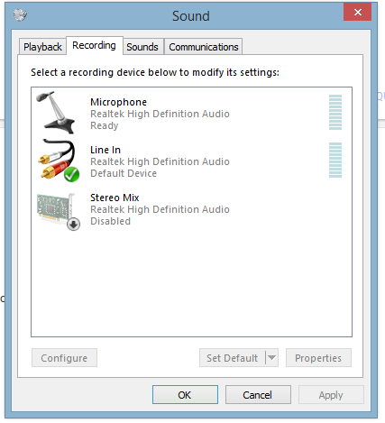Select the Line In device name
Viewport: 385px width, 423px height.
point(105,150)
